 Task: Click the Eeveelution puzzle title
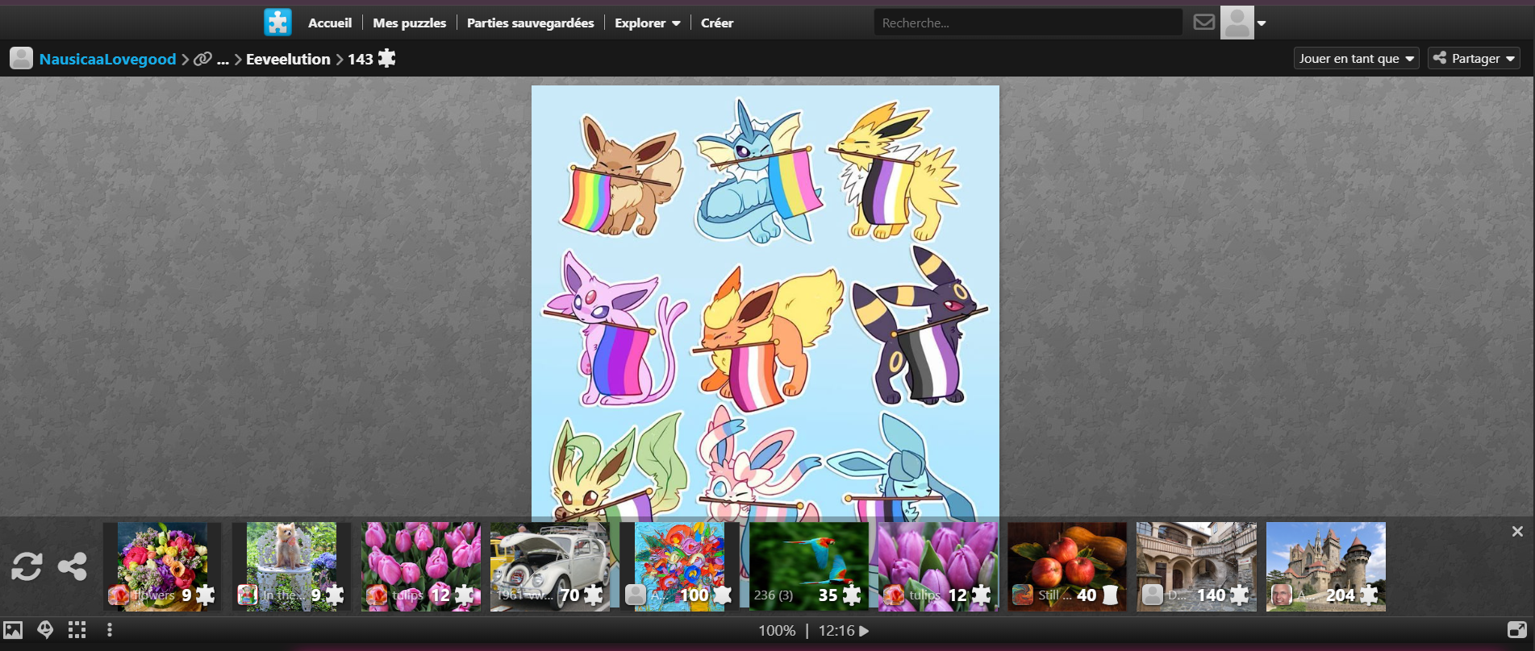288,59
